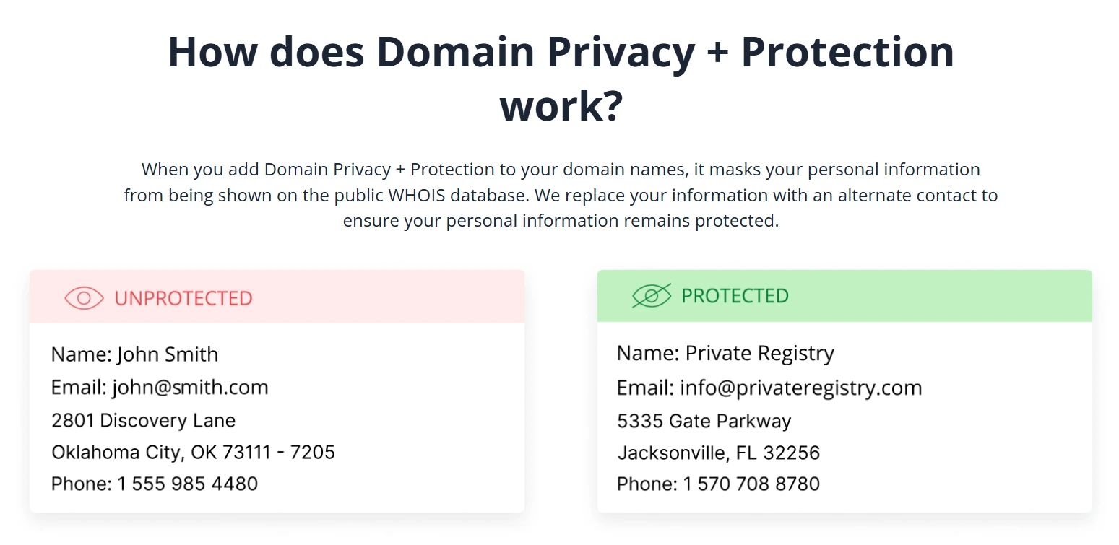The image size is (1119, 545).
Task: Click the paragraph describing the WHOIS database masking
Action: pos(561,195)
